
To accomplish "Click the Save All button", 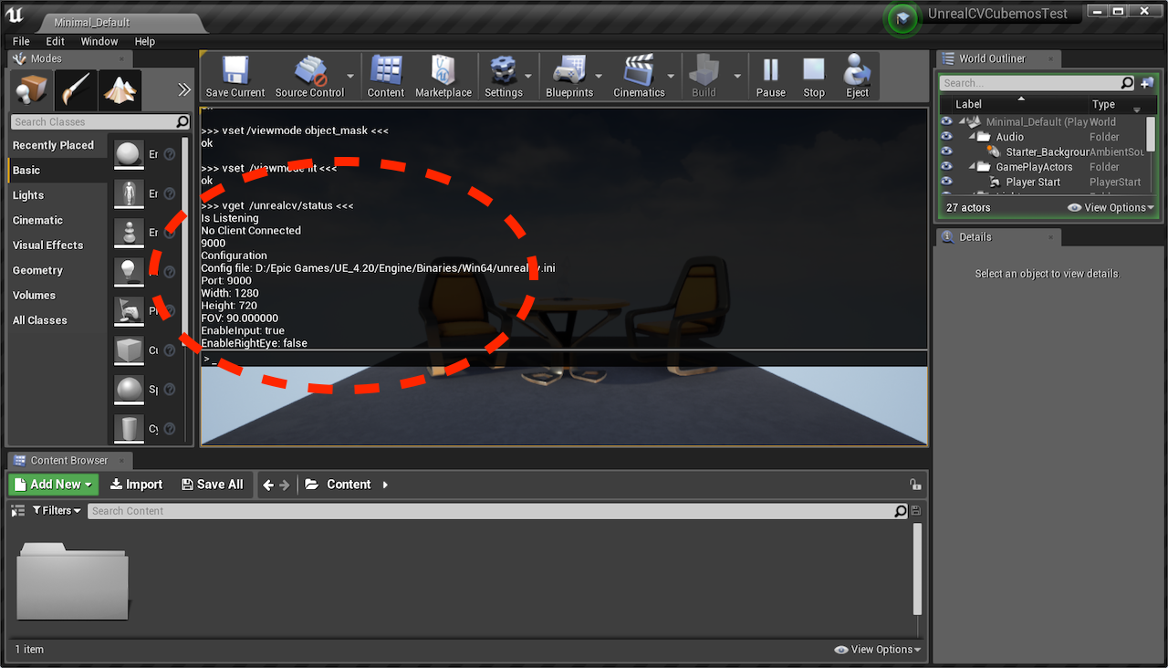I will click(213, 485).
